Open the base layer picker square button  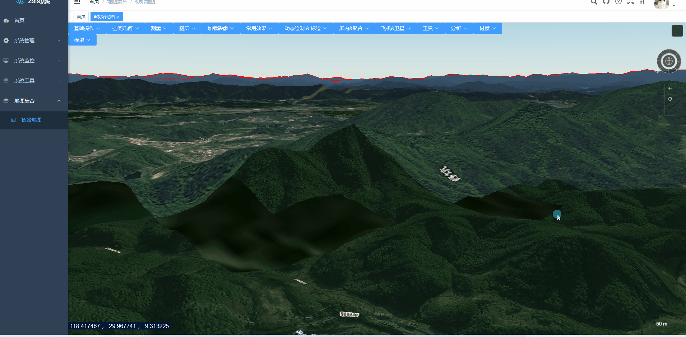pos(677,31)
